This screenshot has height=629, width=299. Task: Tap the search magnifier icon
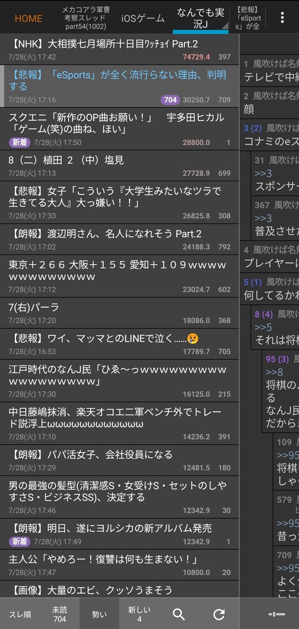[179, 614]
